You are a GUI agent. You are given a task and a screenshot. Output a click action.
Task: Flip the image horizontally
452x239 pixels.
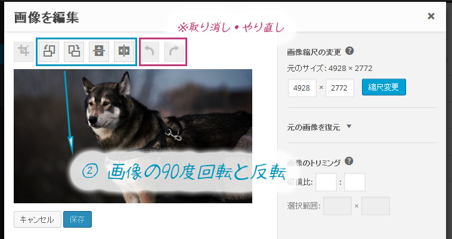tap(123, 52)
